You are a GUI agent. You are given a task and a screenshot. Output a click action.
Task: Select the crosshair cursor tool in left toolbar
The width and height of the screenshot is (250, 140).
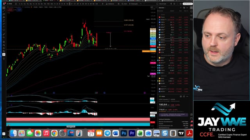click(x=4, y=8)
